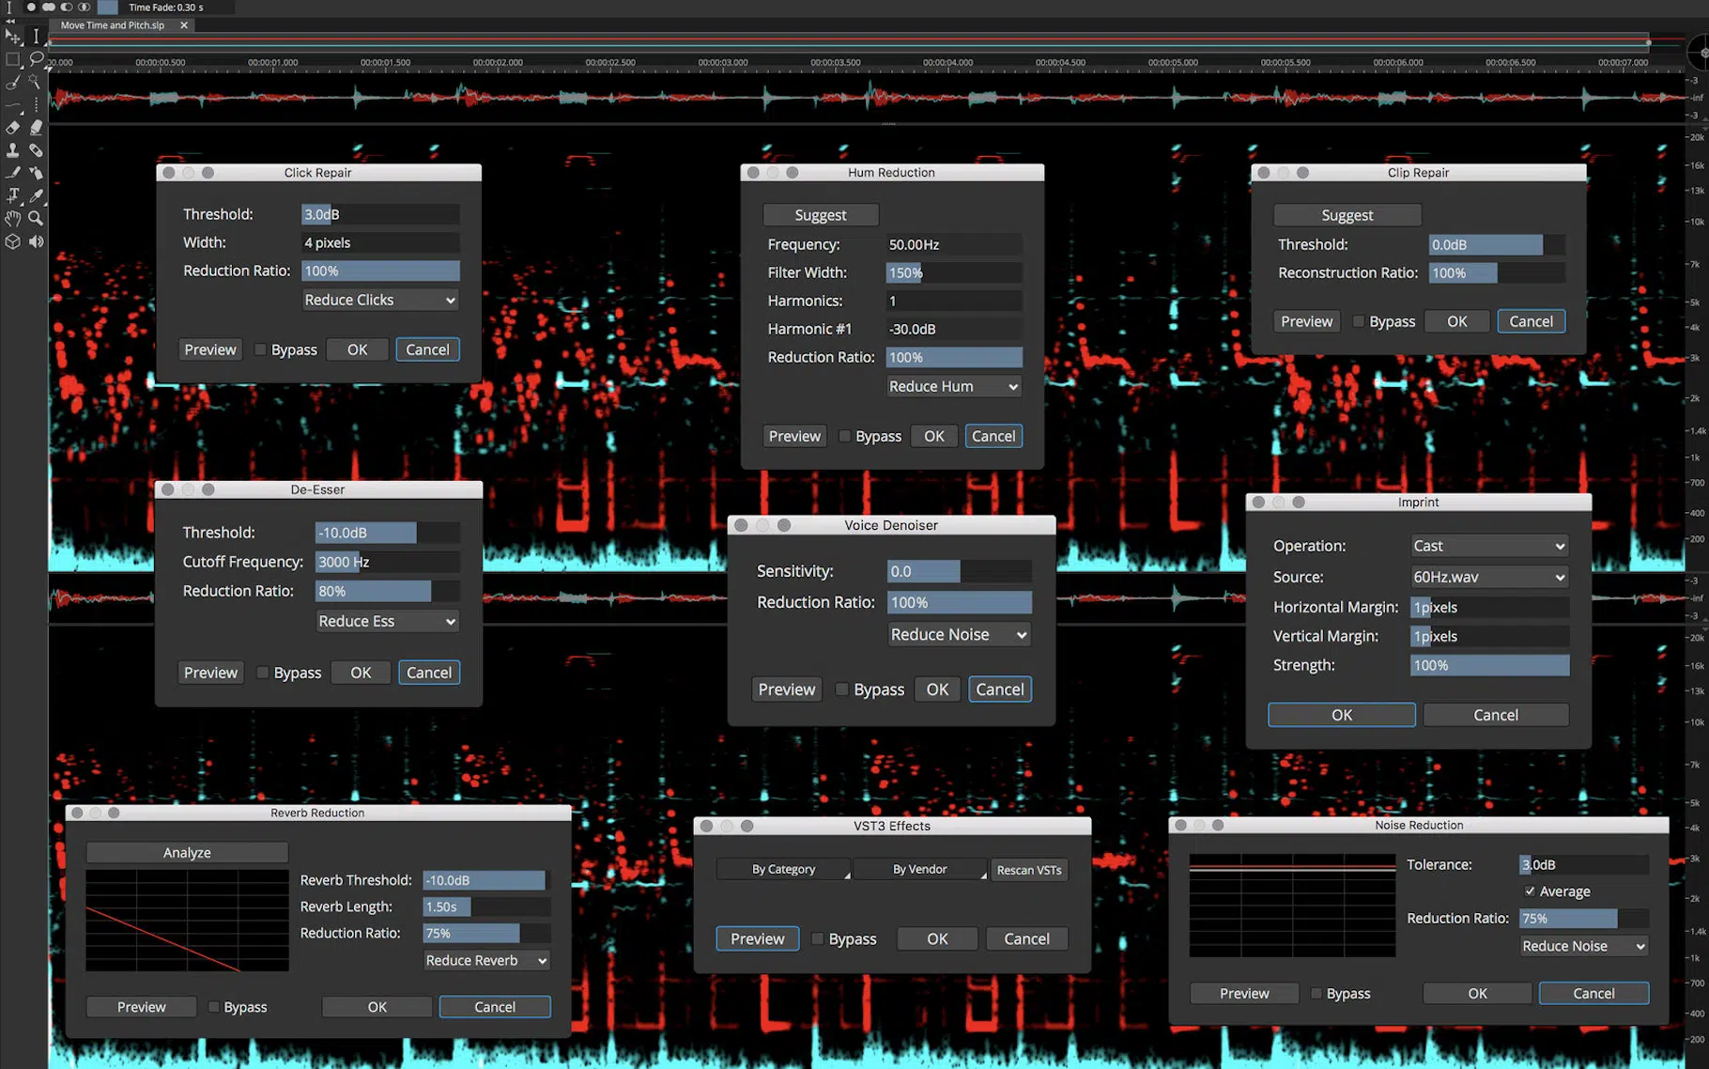Uncheck Average in Noise Reduction dialog
1709x1069 pixels.
click(1530, 891)
